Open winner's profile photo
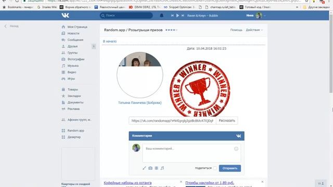Image resolution: width=333 pixels, height=187 pixels. [140, 75]
